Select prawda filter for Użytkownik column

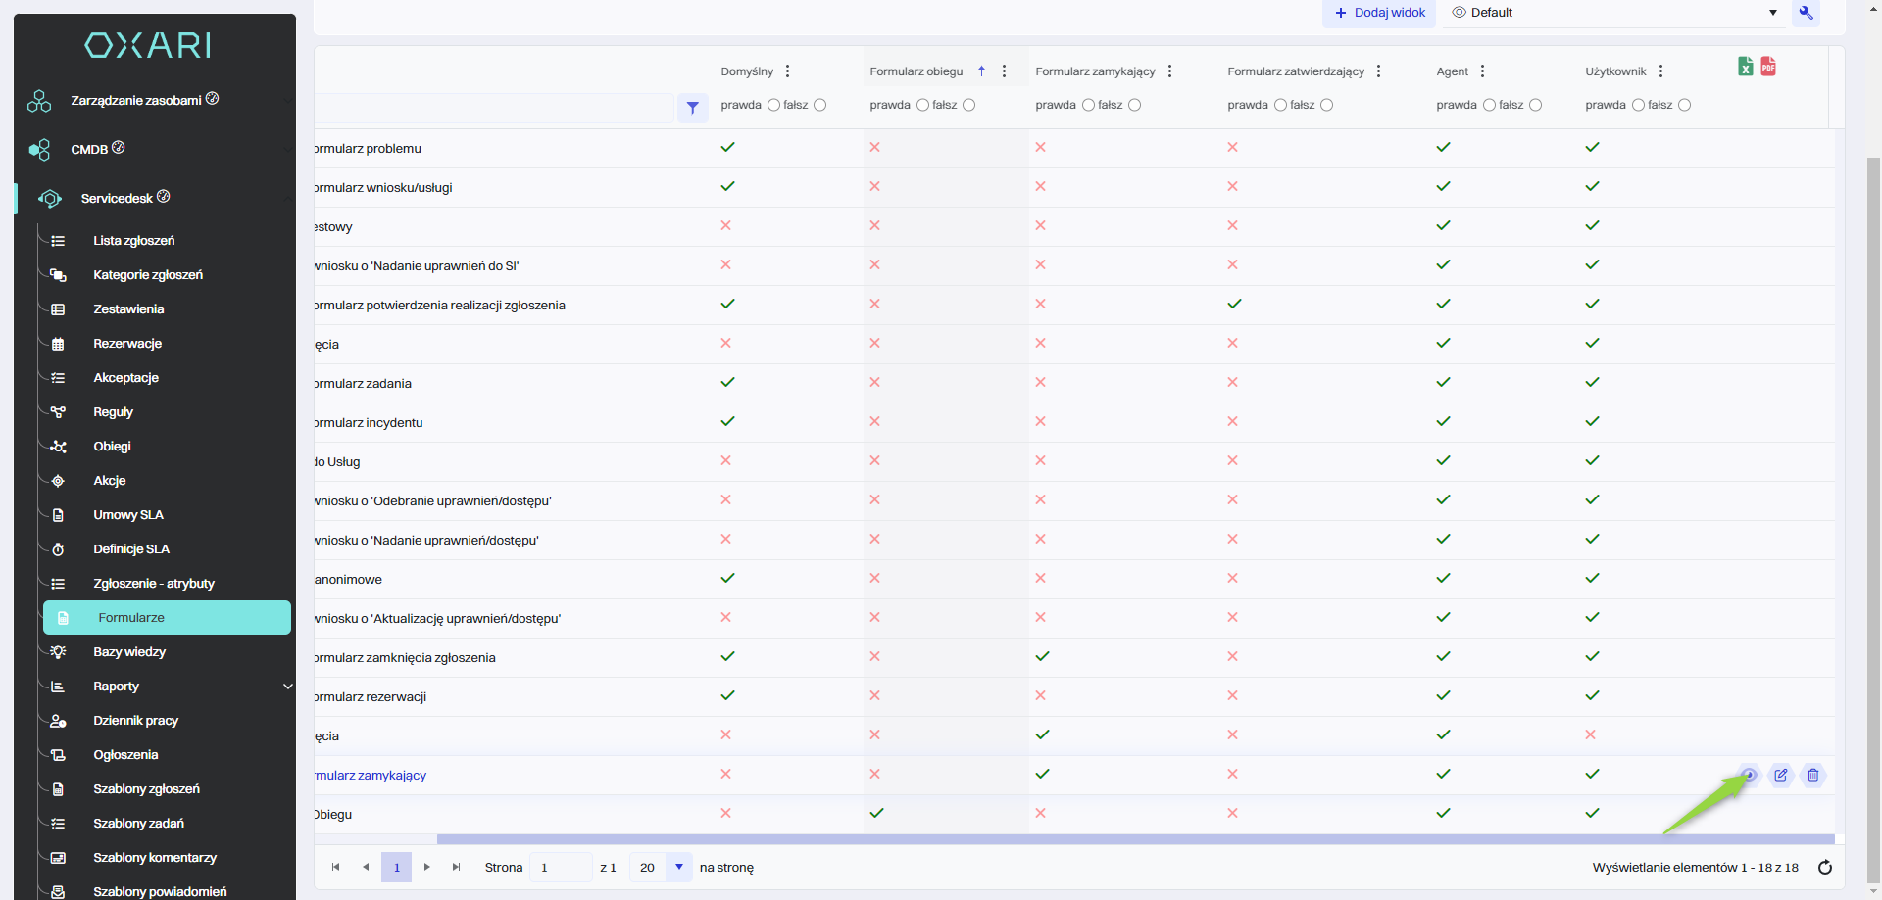tap(1638, 105)
